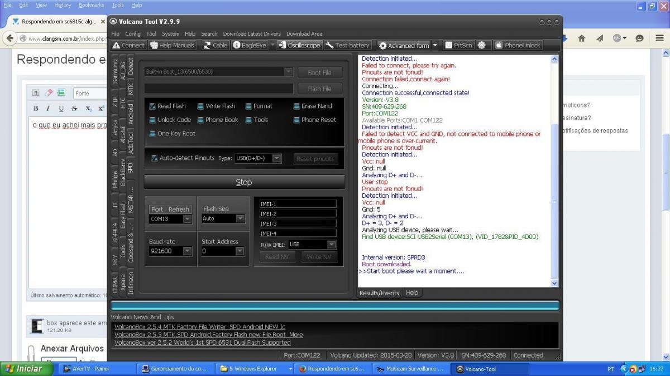Image resolution: width=670 pixels, height=376 pixels.
Task: Enable the Write Flash checkbox
Action: tap(200, 106)
